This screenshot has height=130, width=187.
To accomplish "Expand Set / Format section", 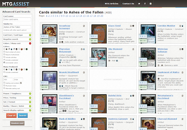I will [17, 102].
